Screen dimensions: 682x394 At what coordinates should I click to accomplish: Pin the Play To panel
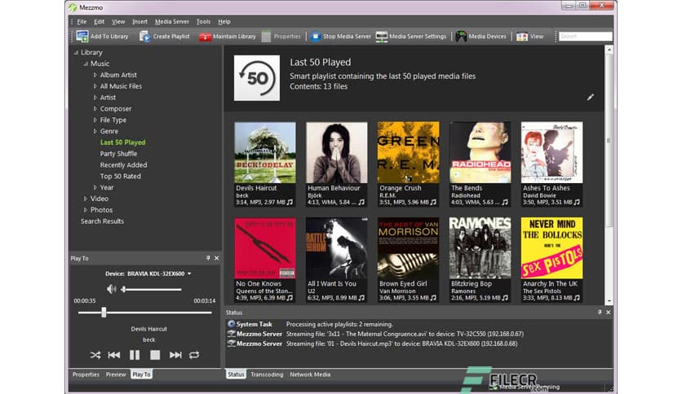tap(208, 258)
